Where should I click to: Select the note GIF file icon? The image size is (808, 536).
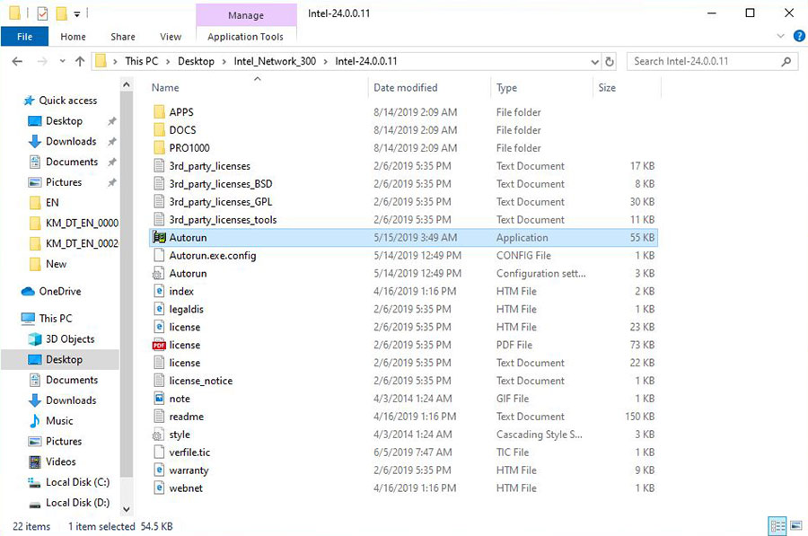pyautogui.click(x=159, y=399)
